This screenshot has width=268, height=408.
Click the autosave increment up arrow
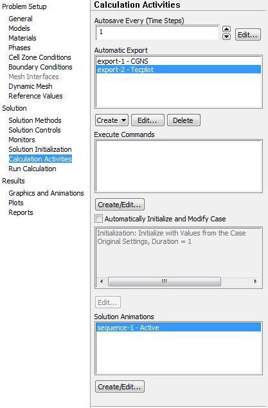point(227,29)
